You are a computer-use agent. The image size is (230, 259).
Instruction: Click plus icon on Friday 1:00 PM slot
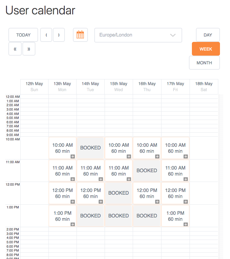pyautogui.click(x=186, y=224)
